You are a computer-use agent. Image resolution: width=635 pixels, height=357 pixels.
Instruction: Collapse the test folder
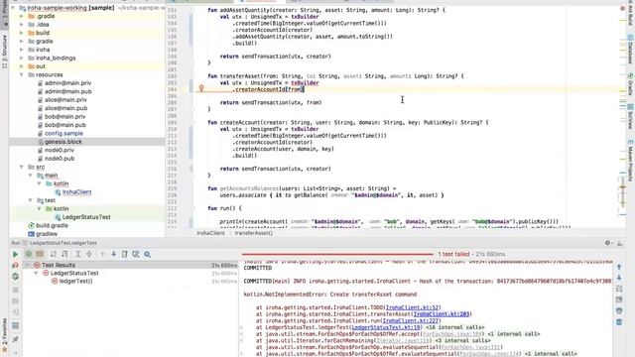[x=31, y=200]
